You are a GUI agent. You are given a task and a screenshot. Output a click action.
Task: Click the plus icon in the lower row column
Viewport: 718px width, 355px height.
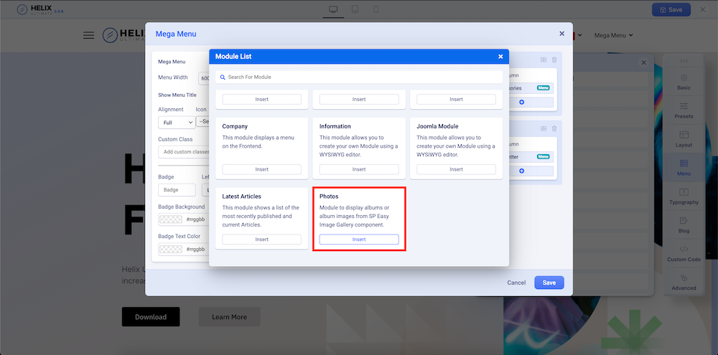521,171
